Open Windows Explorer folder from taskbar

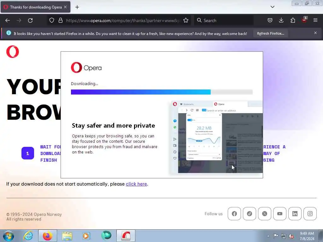tap(67, 236)
